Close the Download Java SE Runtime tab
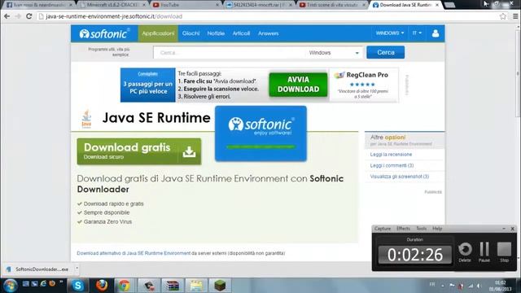This screenshot has width=521, height=293. point(437,5)
